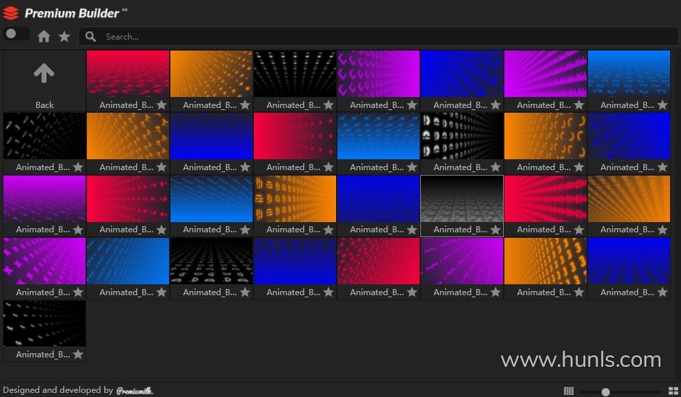Open the Premiumilk developer link

pyautogui.click(x=135, y=390)
